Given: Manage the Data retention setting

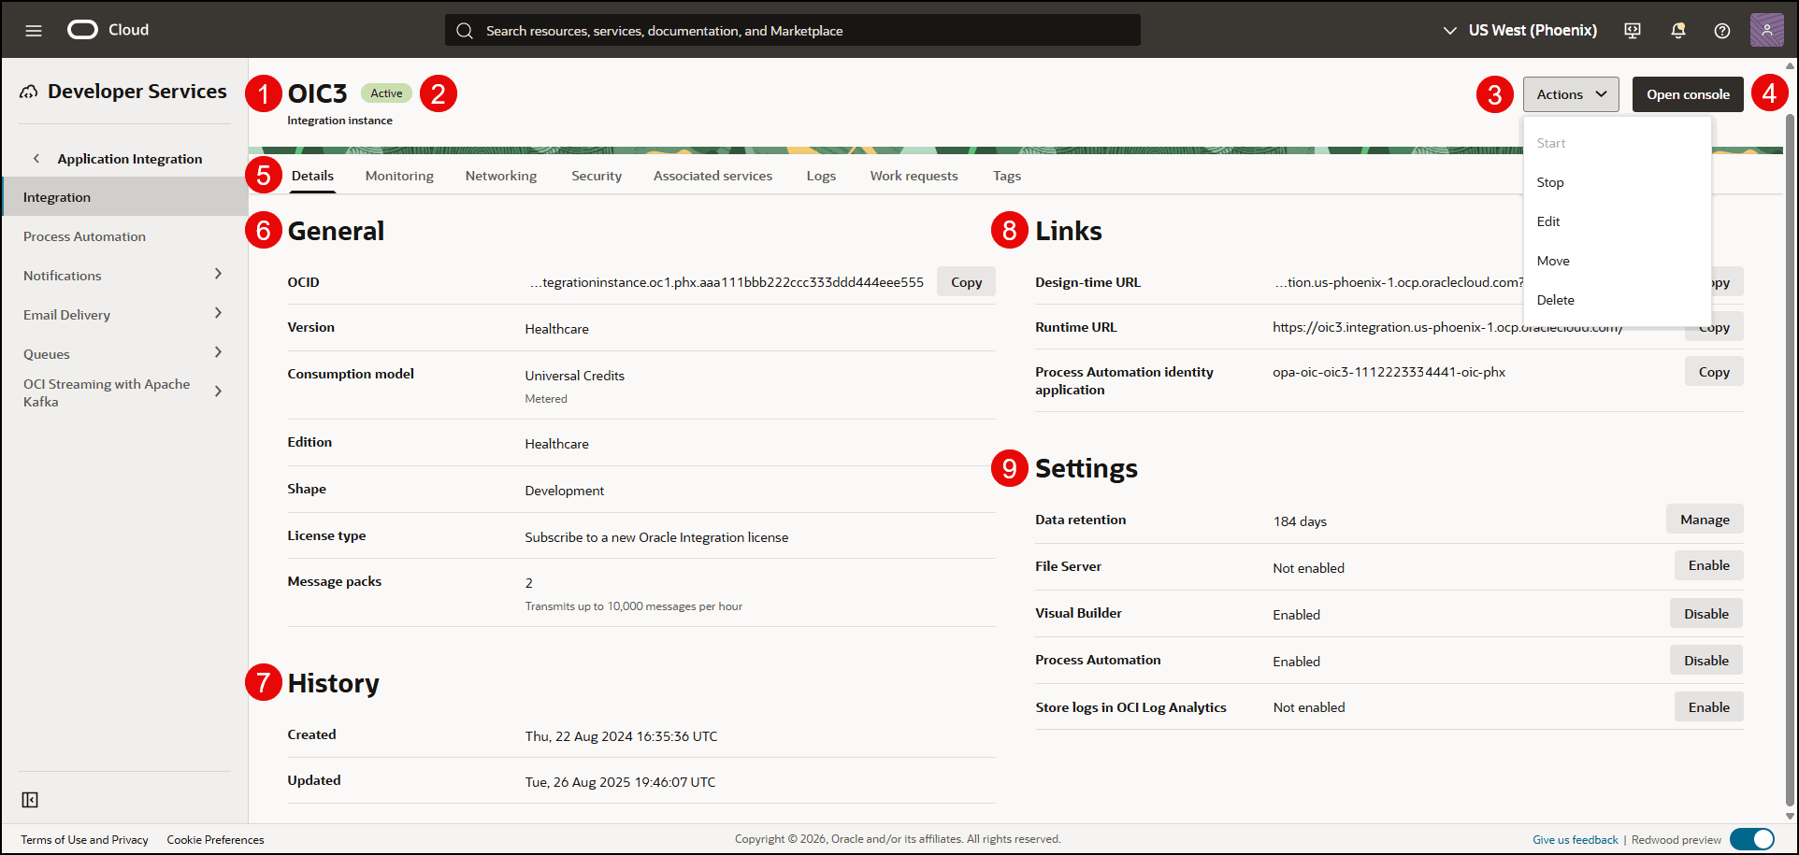Looking at the screenshot, I should [x=1705, y=520].
